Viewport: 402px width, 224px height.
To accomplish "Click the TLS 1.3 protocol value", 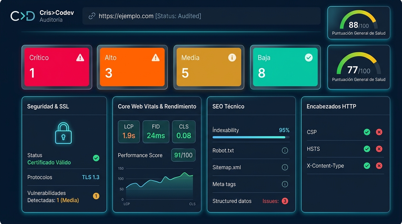I will click(x=91, y=177).
